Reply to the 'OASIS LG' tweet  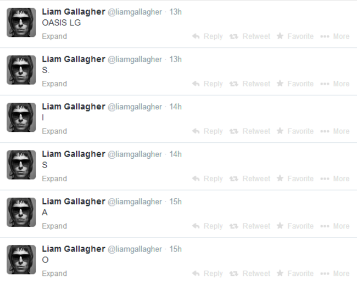point(208,36)
